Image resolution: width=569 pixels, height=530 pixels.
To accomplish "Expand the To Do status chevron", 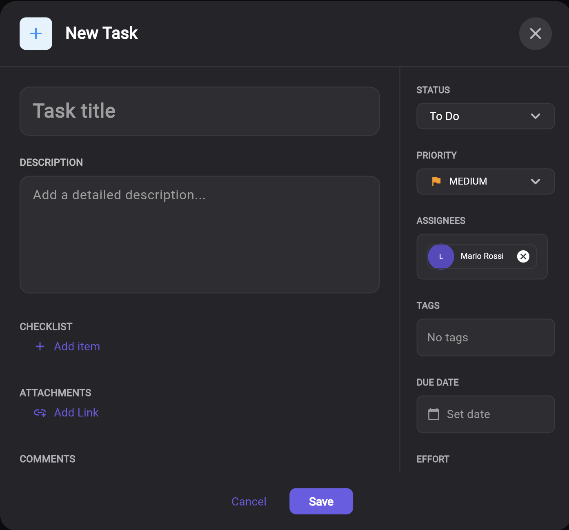I will (536, 116).
